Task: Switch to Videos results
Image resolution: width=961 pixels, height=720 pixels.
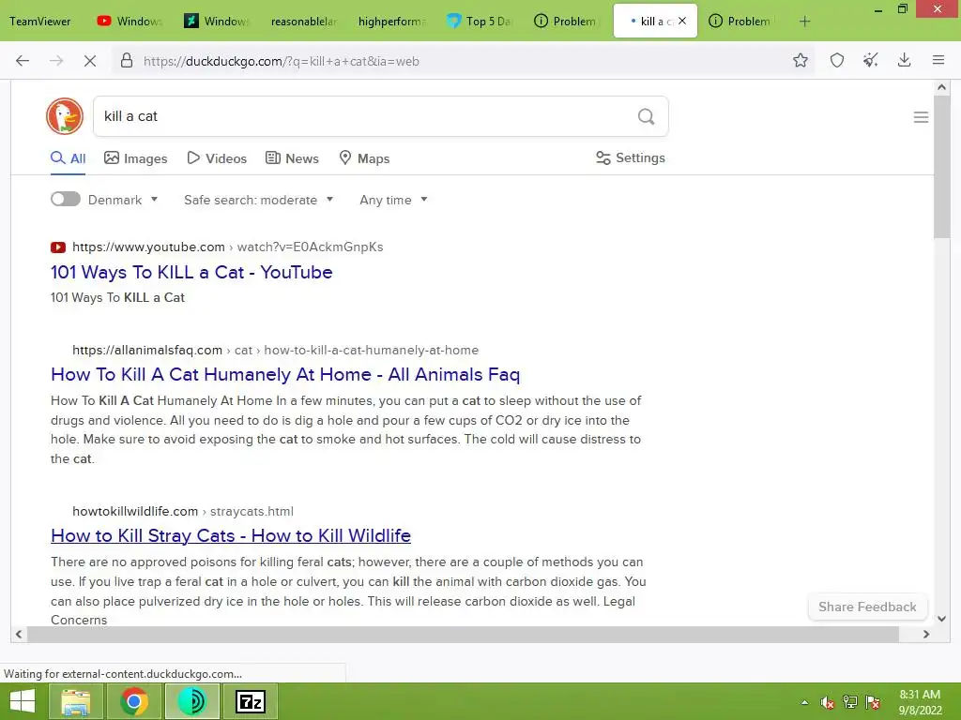Action: 217,158
